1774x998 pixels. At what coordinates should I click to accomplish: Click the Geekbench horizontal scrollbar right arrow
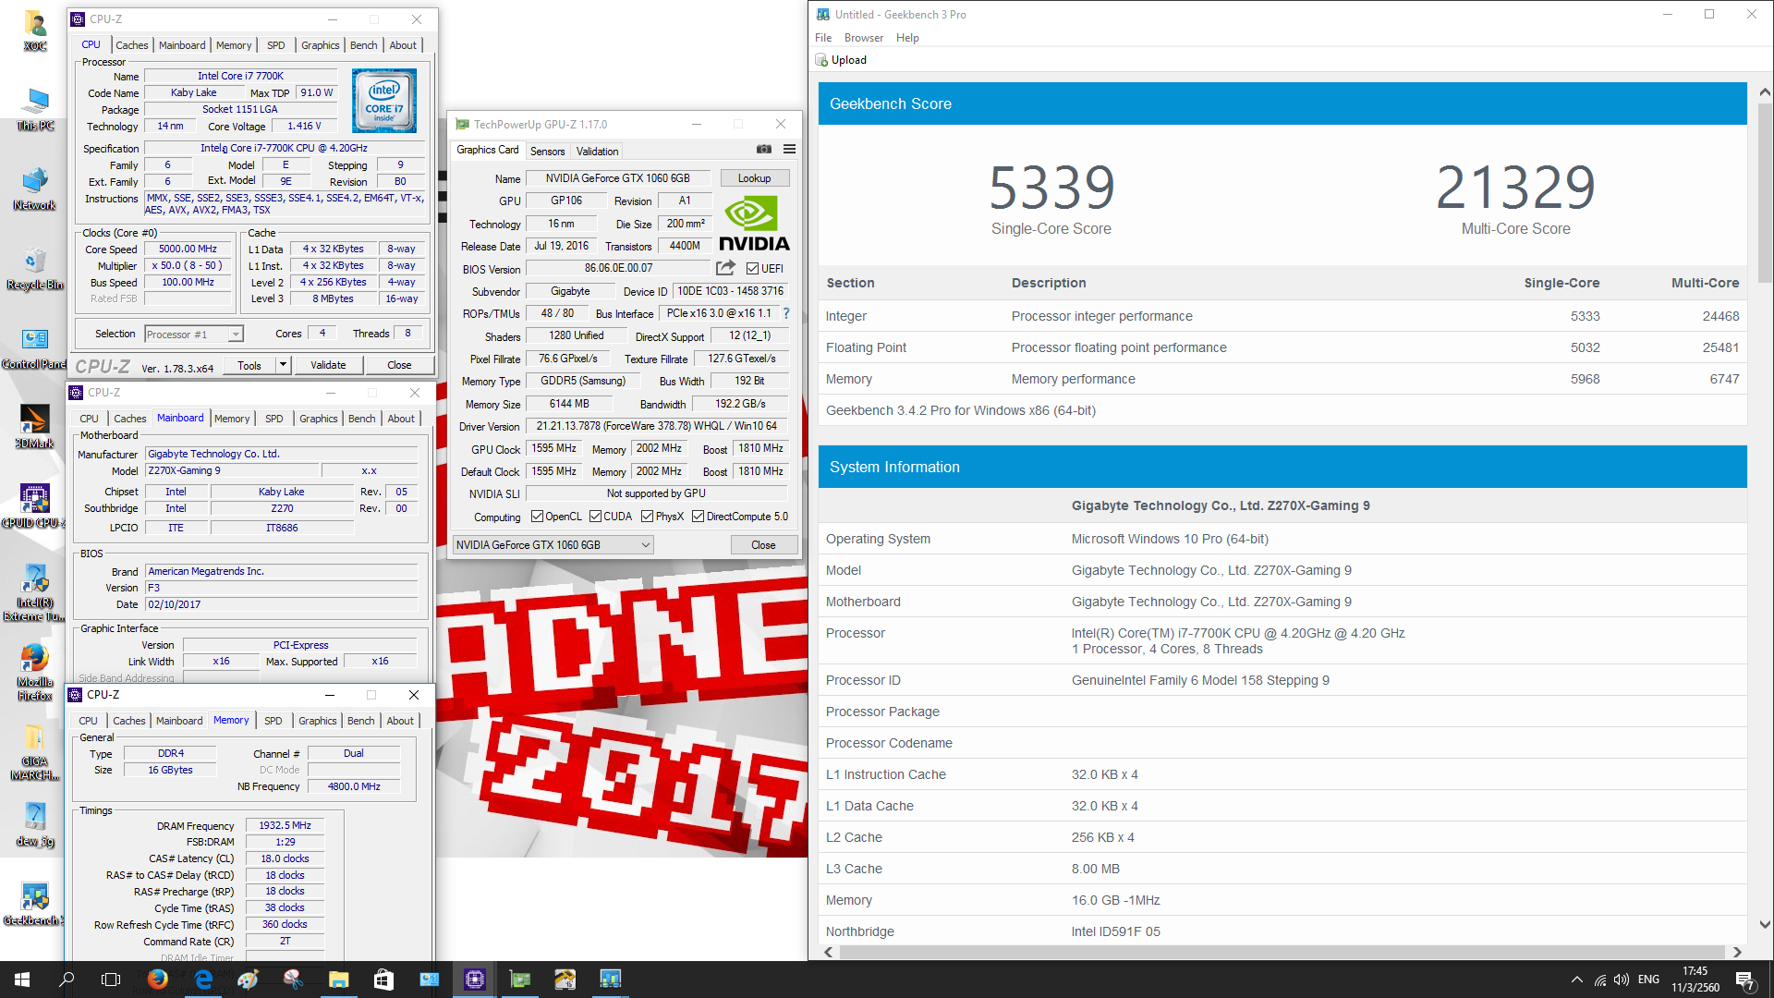[x=1737, y=952]
